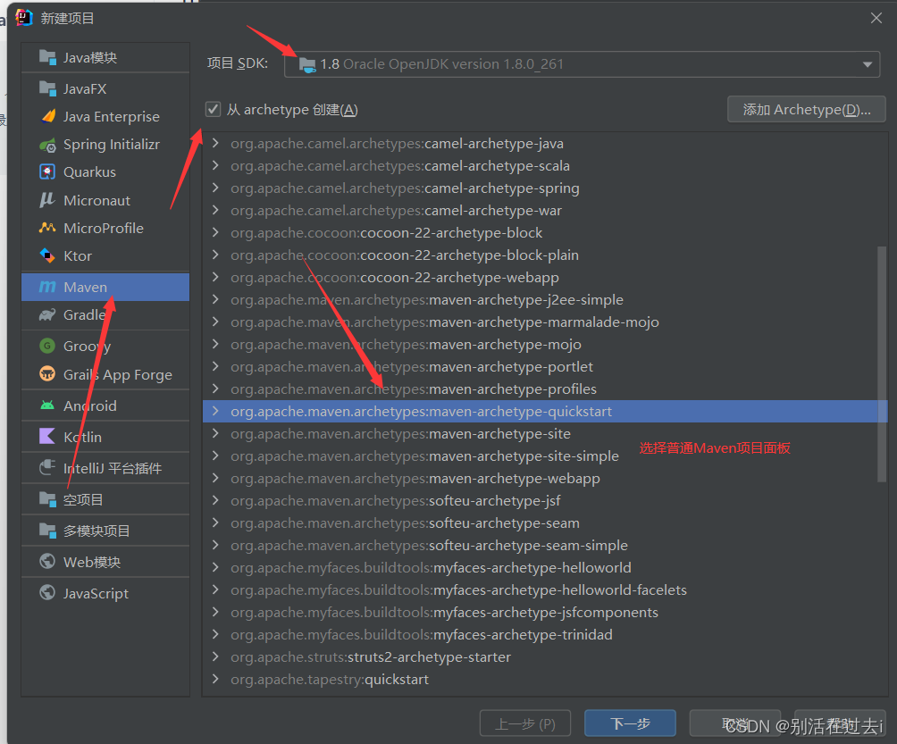Select maven-archetype-mojo row
Screen dimensions: 897x744
pos(545,344)
